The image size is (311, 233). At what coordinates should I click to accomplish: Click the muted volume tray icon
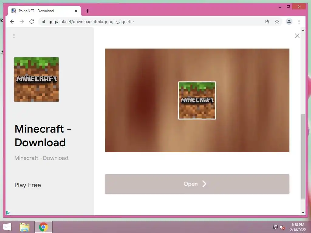[282, 227]
